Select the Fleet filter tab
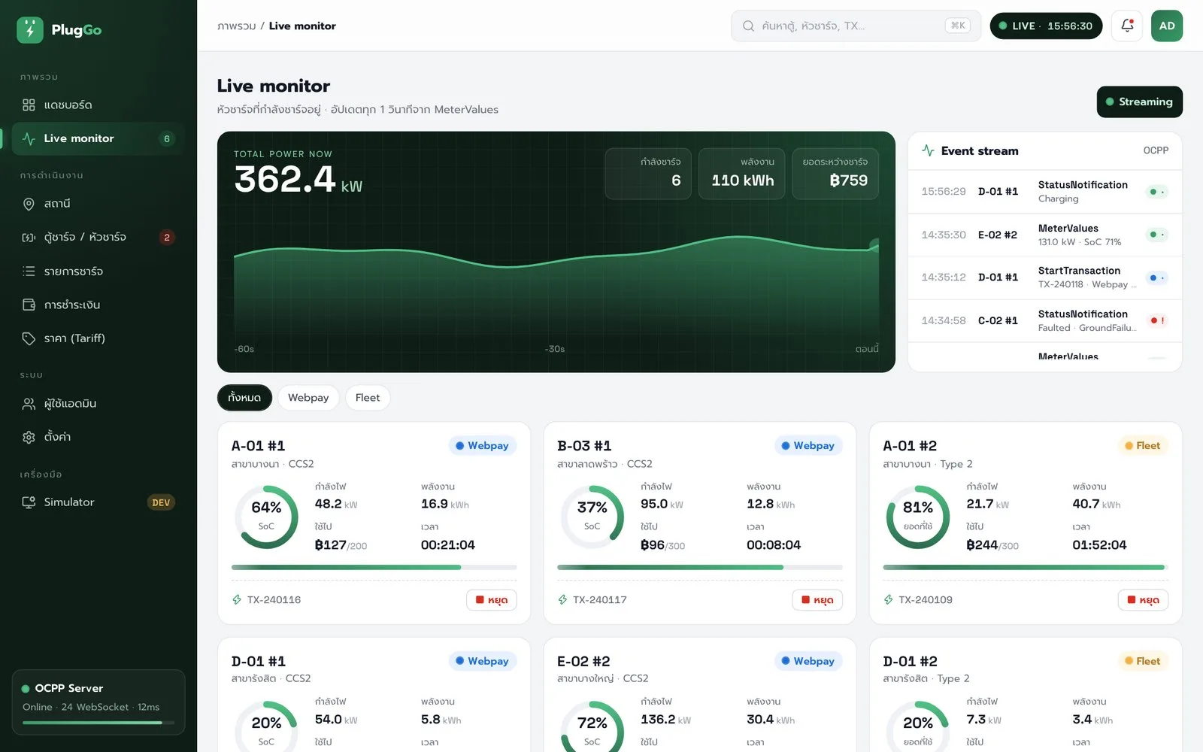Image resolution: width=1203 pixels, height=752 pixels. 368,398
